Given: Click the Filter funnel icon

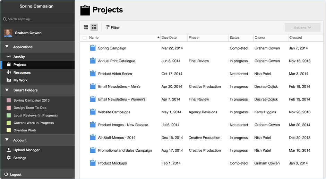Looking at the screenshot, I should coord(108,27).
